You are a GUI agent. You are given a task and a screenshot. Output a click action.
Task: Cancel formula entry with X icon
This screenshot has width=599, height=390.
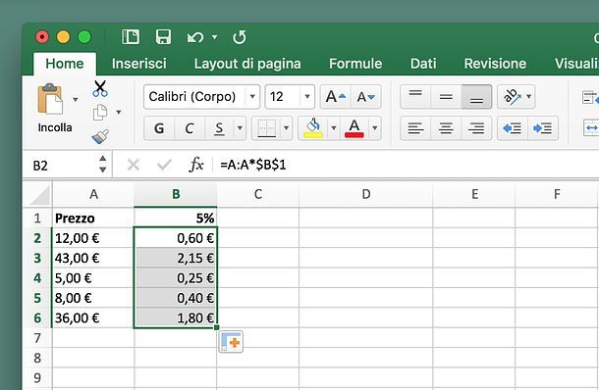[x=134, y=165]
